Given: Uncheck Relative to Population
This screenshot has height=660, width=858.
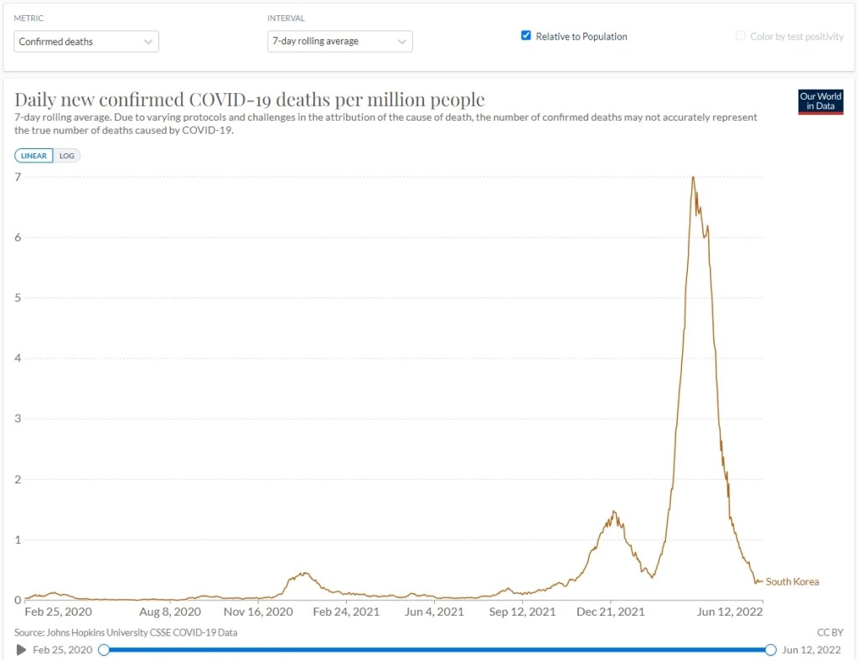Looking at the screenshot, I should coord(526,35).
